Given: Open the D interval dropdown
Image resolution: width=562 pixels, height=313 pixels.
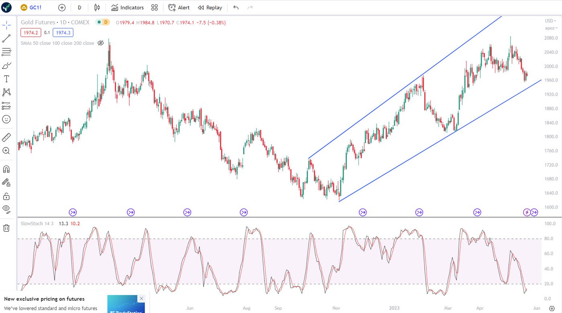Looking at the screenshot, I should (79, 8).
